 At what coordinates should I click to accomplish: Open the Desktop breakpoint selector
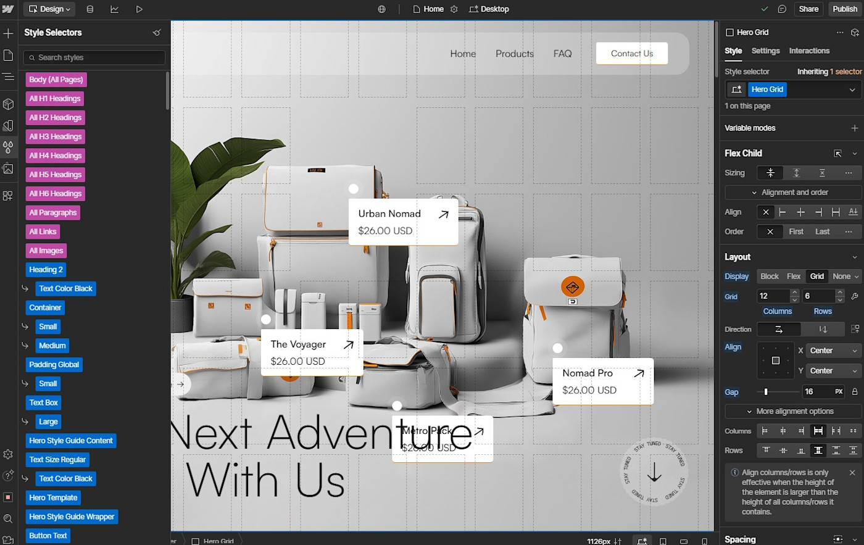point(489,9)
